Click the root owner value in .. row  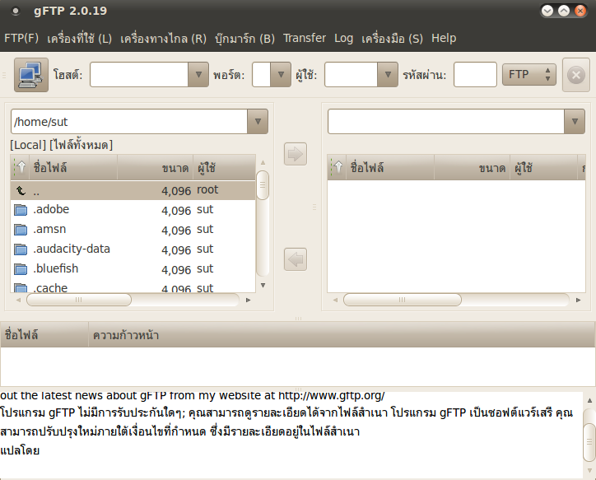pyautogui.click(x=207, y=189)
